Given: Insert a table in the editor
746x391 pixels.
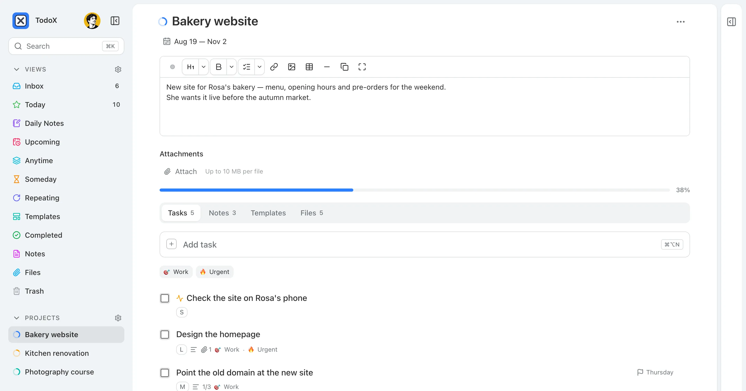Looking at the screenshot, I should (x=309, y=67).
